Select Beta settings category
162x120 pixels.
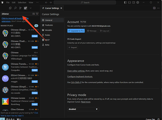(x=52, y=45)
